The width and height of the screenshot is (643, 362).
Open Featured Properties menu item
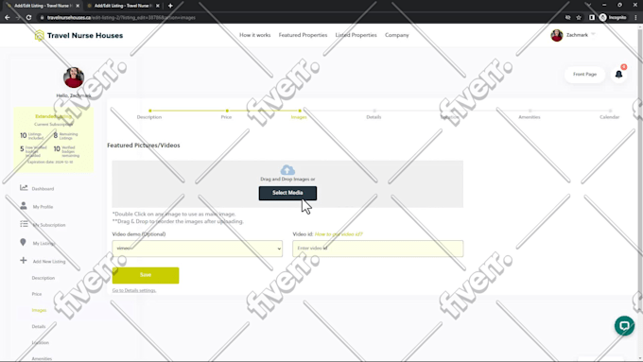tap(303, 35)
